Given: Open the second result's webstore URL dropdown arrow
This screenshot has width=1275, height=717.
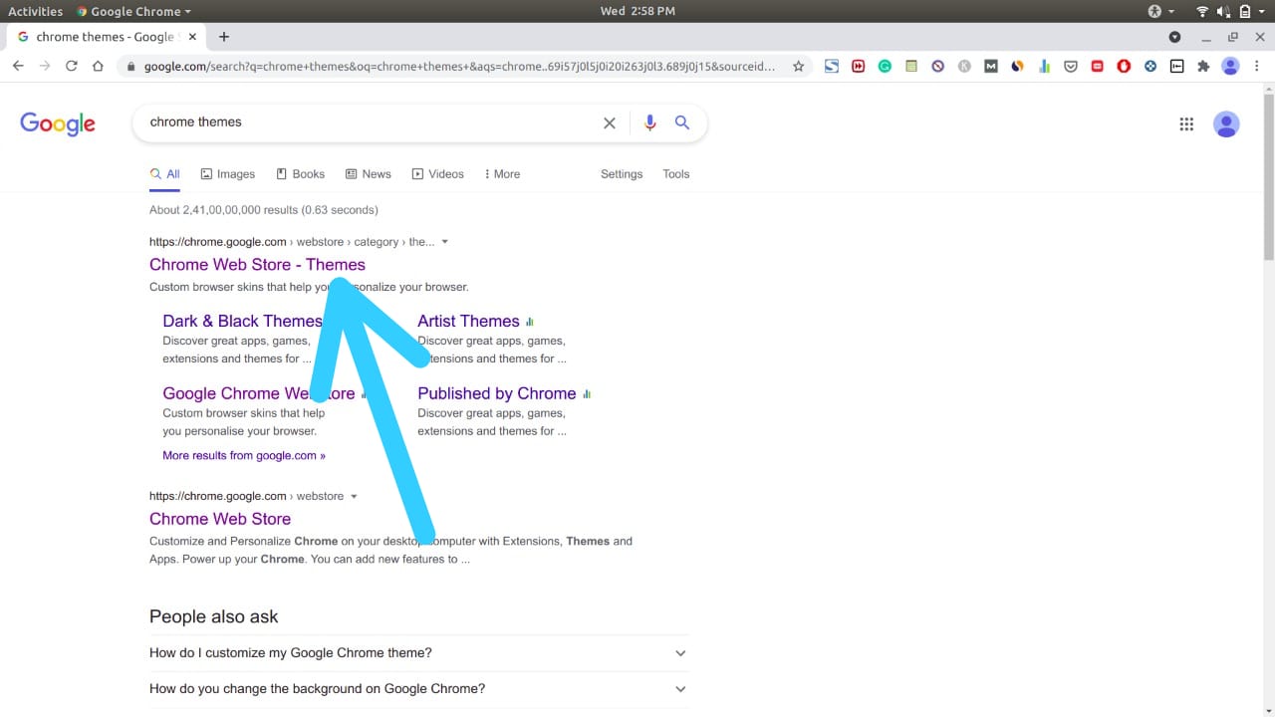Looking at the screenshot, I should pyautogui.click(x=354, y=496).
